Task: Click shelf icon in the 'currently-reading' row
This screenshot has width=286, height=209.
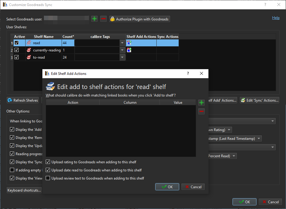Action: (x=29, y=50)
